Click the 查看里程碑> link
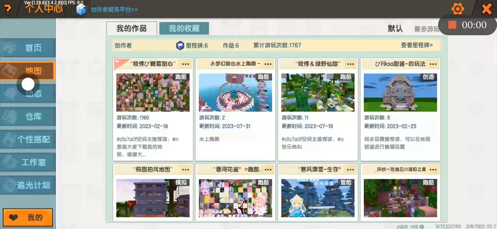This screenshot has width=497, height=229. pos(417,45)
